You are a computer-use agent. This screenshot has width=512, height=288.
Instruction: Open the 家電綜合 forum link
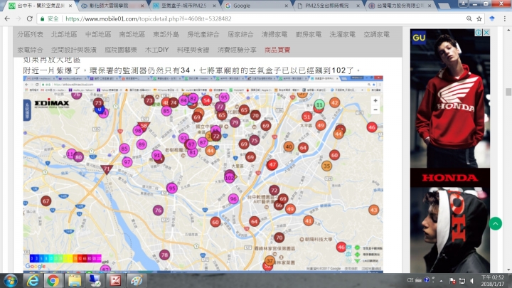click(x=30, y=50)
